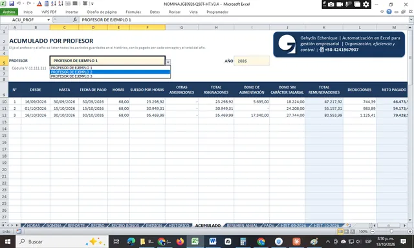This screenshot has width=414, height=248.
Task: Switch to the HISTORICO sheet tab
Action: coord(179,225)
